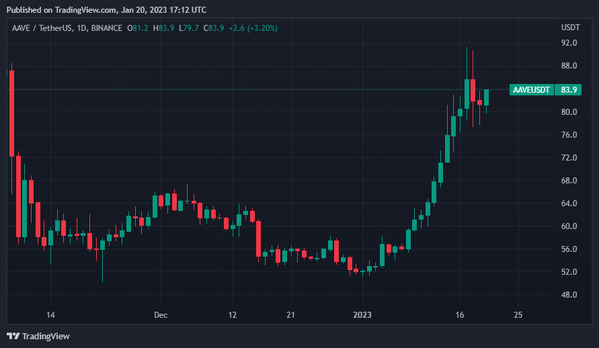Click the 25 date axis label
The image size is (599, 348).
[518, 315]
